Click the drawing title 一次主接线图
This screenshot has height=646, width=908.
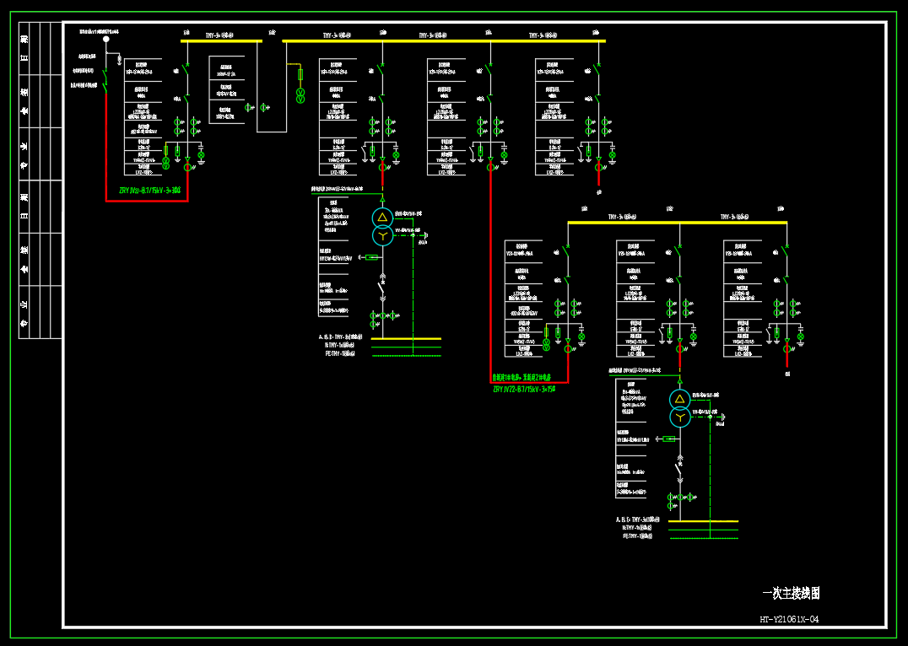coord(791,593)
